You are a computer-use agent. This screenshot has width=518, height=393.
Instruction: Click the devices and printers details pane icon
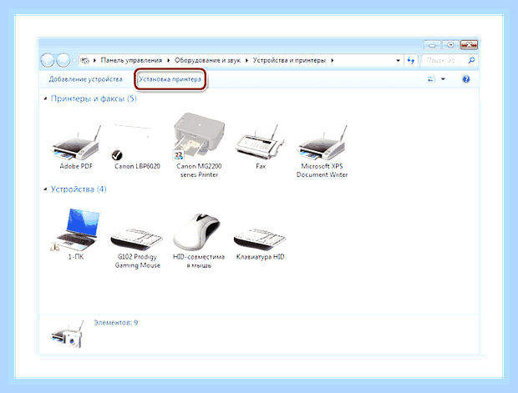coord(67,335)
